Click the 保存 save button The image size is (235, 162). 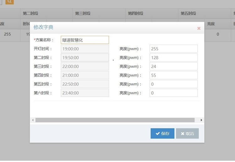(x=162, y=133)
